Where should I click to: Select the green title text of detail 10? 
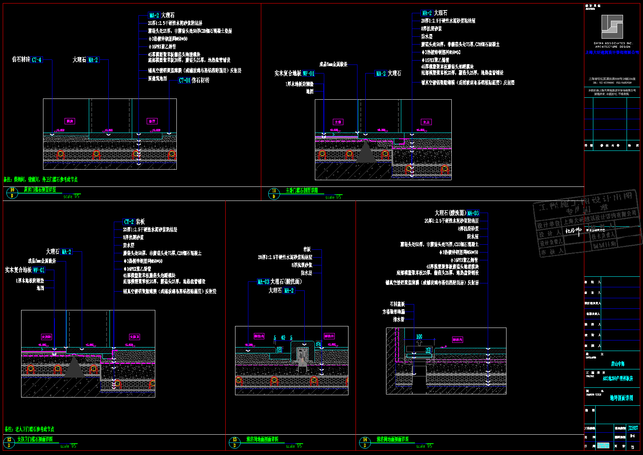point(40,190)
